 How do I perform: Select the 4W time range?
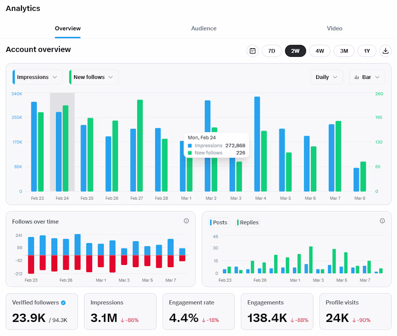(x=319, y=51)
